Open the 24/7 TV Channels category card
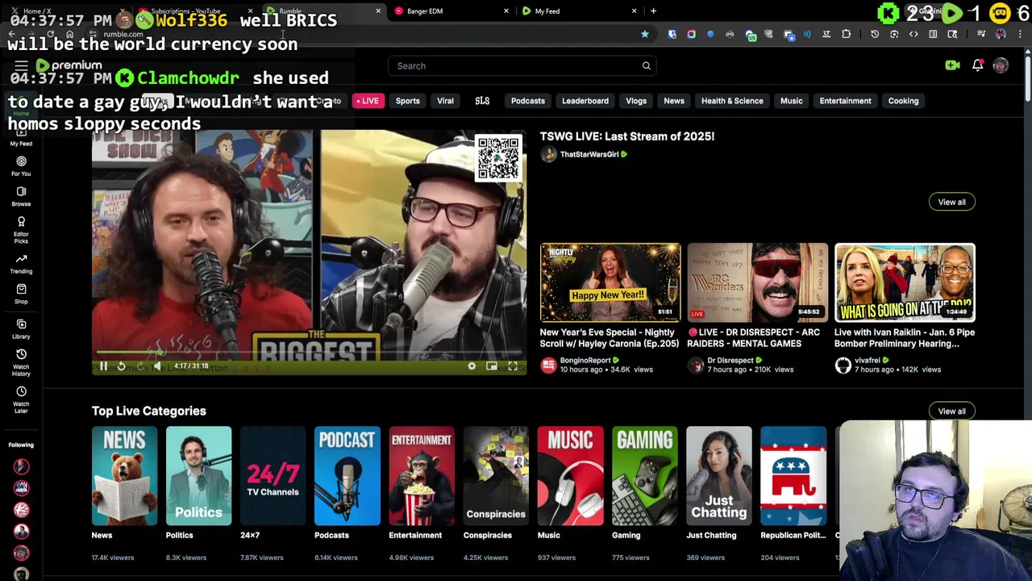Screen dimensions: 1032x581 pyautogui.click(x=273, y=476)
